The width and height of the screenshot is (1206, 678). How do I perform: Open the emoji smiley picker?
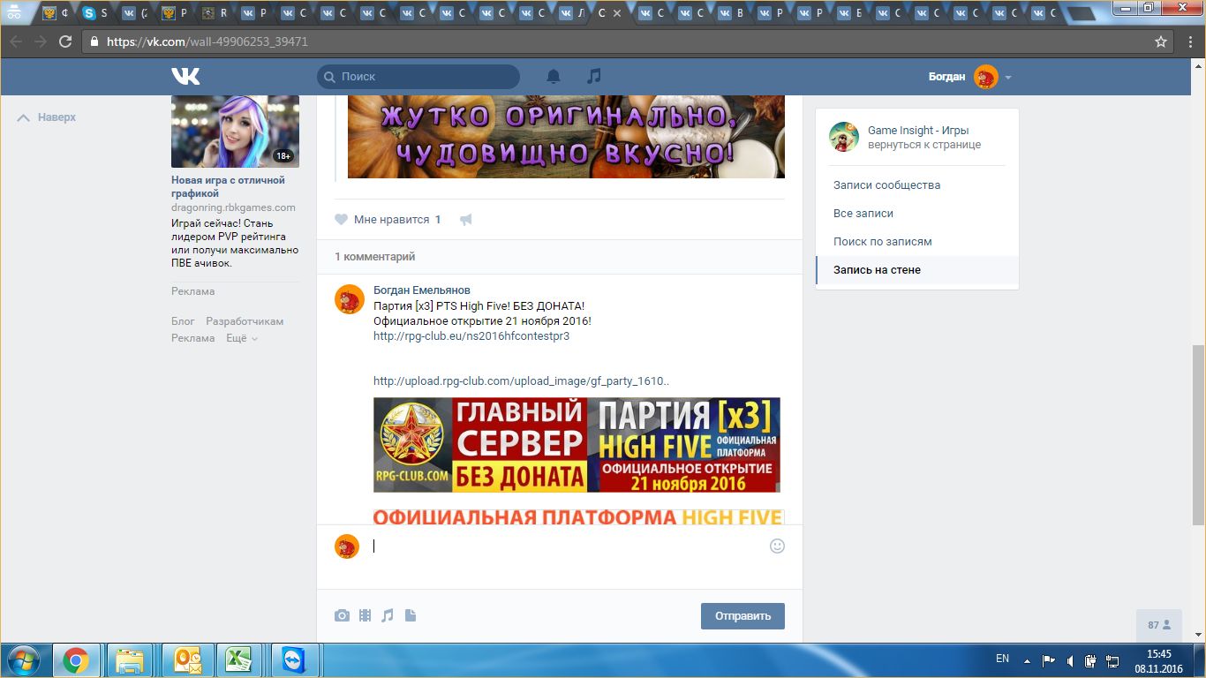[777, 546]
